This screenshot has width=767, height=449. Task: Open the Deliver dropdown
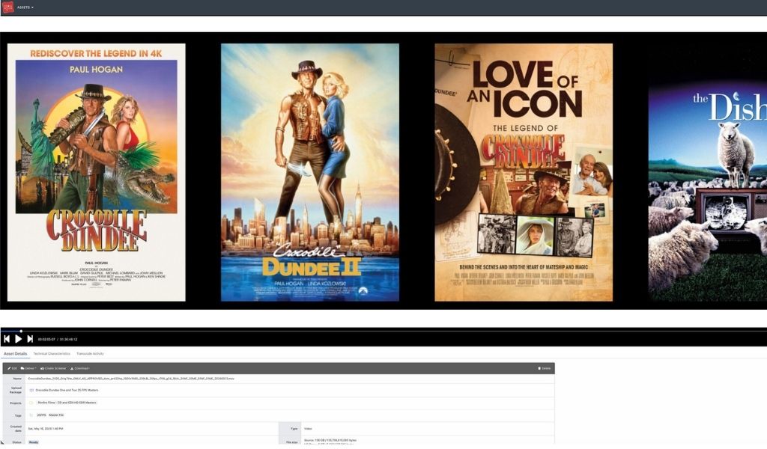coord(28,368)
